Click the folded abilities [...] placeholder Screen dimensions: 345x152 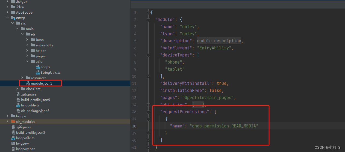pos(199,105)
